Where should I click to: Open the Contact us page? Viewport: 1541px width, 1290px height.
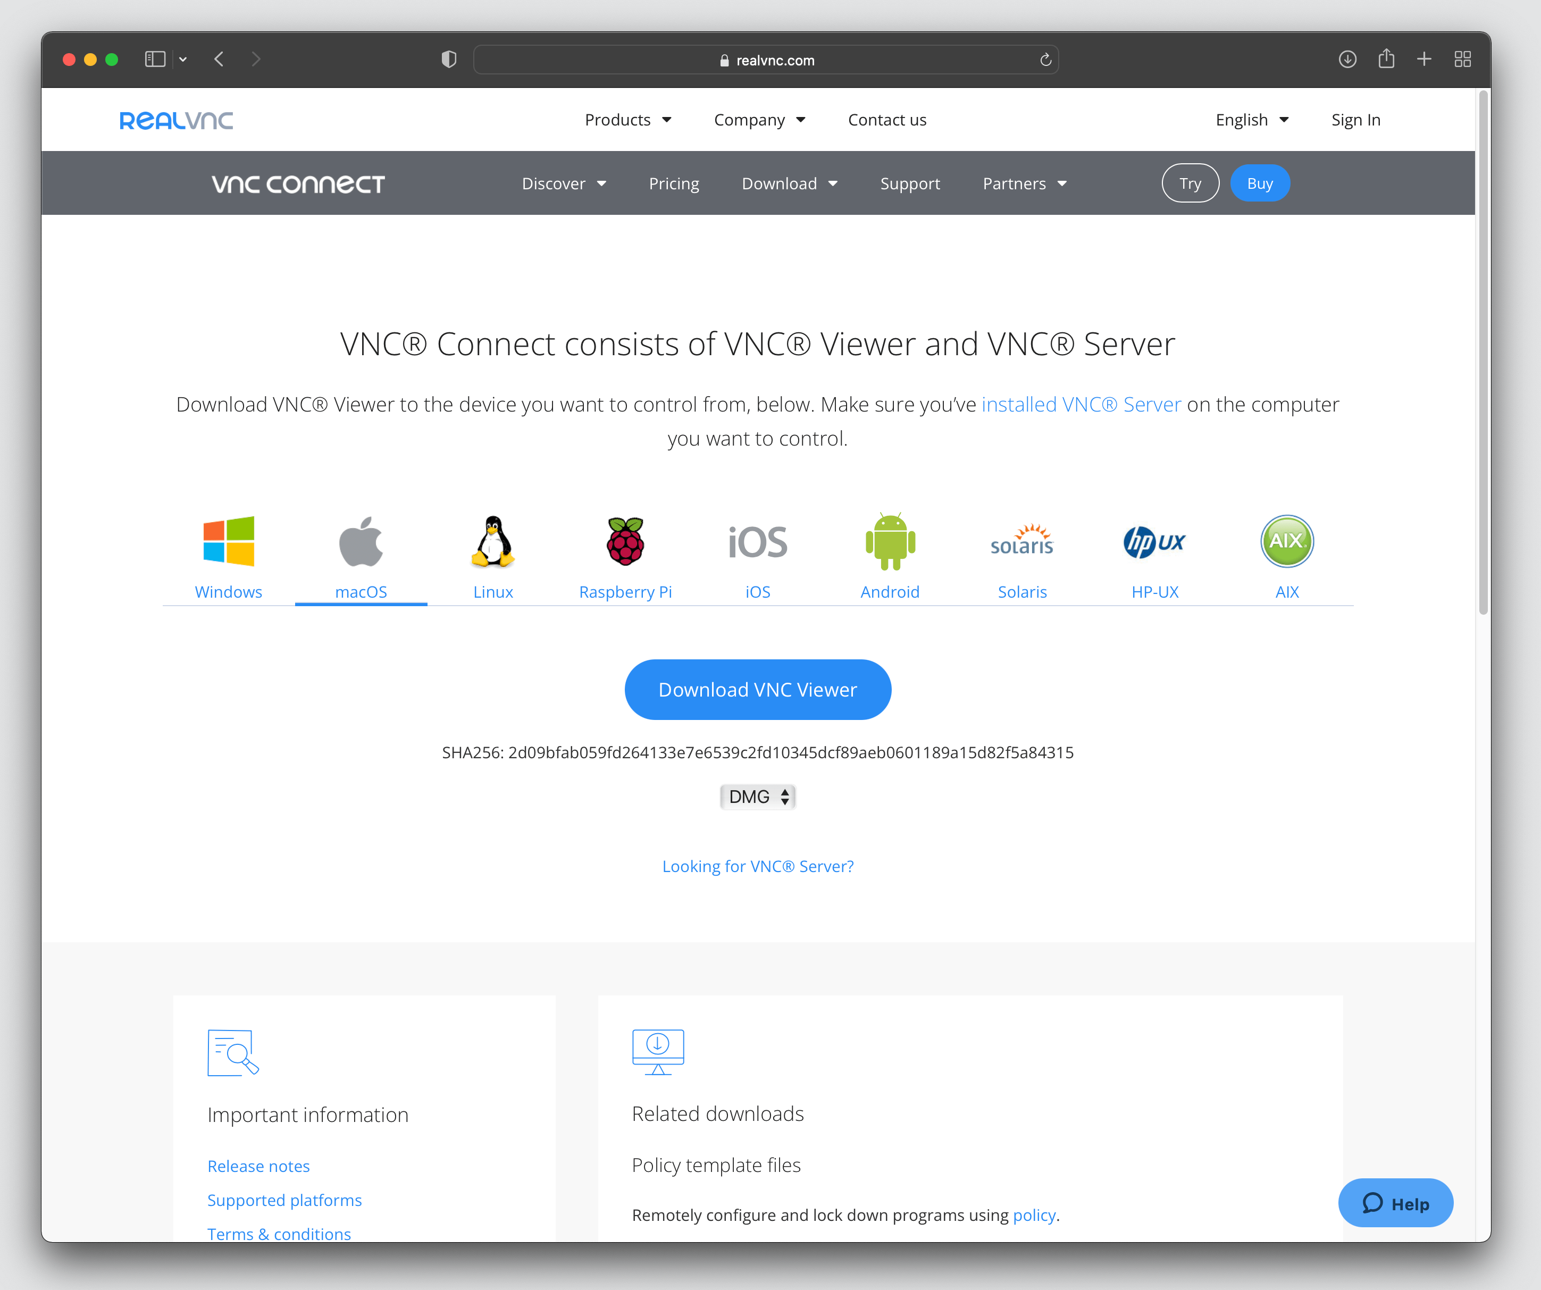tap(887, 120)
